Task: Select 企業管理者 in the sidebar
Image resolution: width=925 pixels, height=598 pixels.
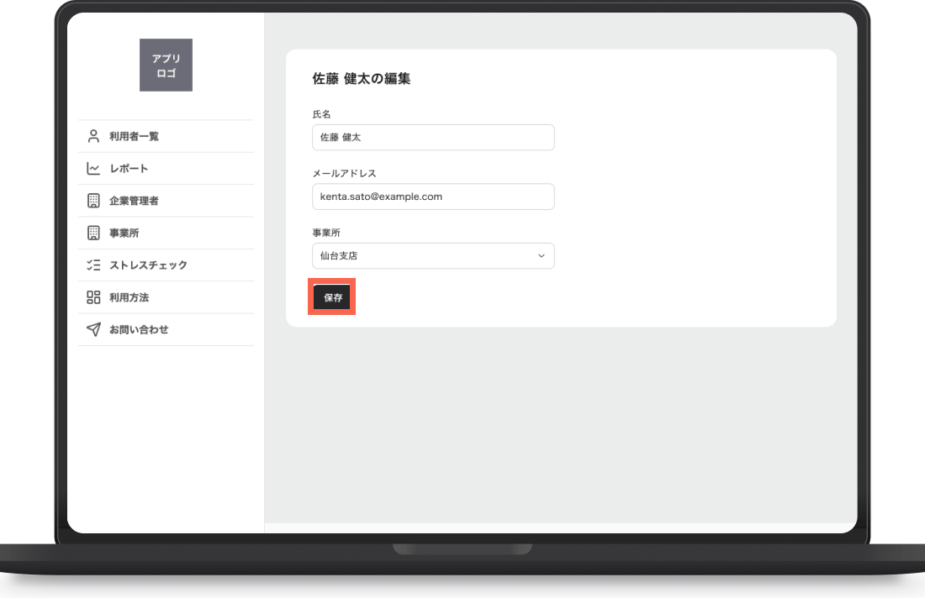Action: (x=166, y=201)
